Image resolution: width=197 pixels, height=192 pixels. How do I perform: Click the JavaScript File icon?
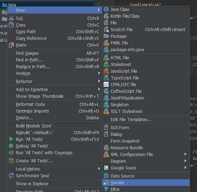(x=106, y=71)
